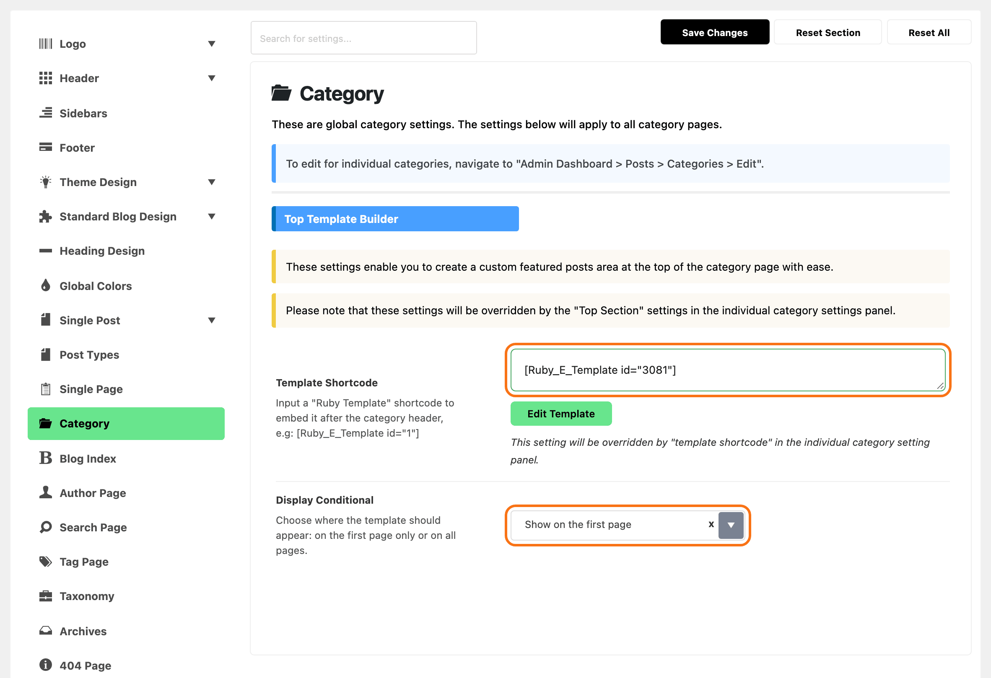Clear the 'Show on the first page' selection
991x678 pixels.
[711, 524]
